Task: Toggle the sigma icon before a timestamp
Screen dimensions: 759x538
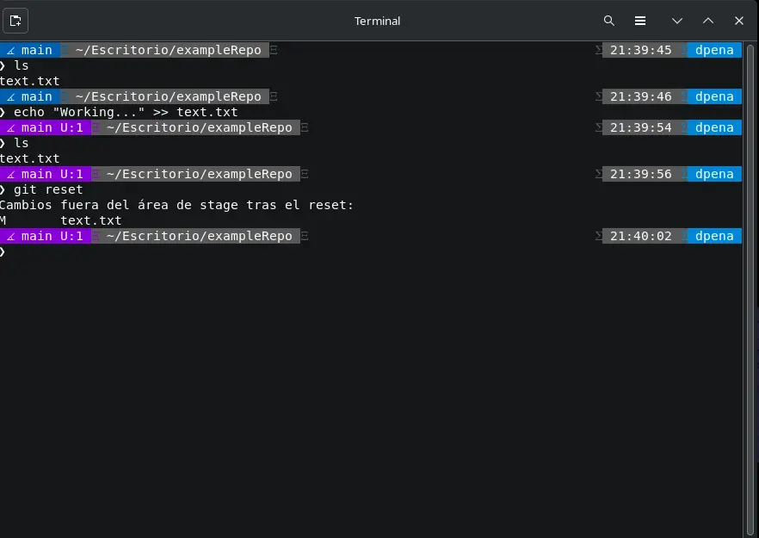Action: [598, 49]
